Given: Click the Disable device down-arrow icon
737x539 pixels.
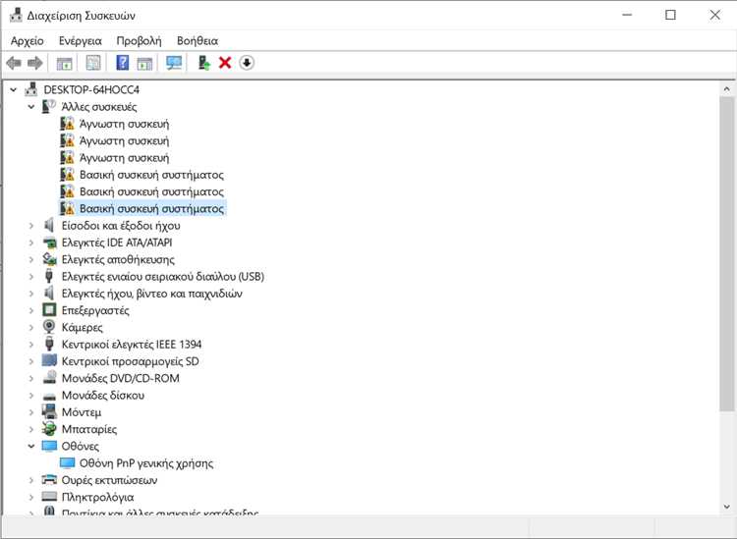Looking at the screenshot, I should [247, 63].
